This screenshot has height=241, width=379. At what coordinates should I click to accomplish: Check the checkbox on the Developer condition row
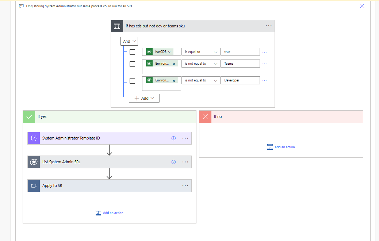[x=132, y=81]
